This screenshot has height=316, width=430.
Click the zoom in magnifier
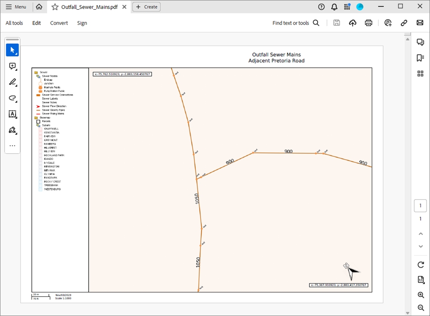coord(420,295)
